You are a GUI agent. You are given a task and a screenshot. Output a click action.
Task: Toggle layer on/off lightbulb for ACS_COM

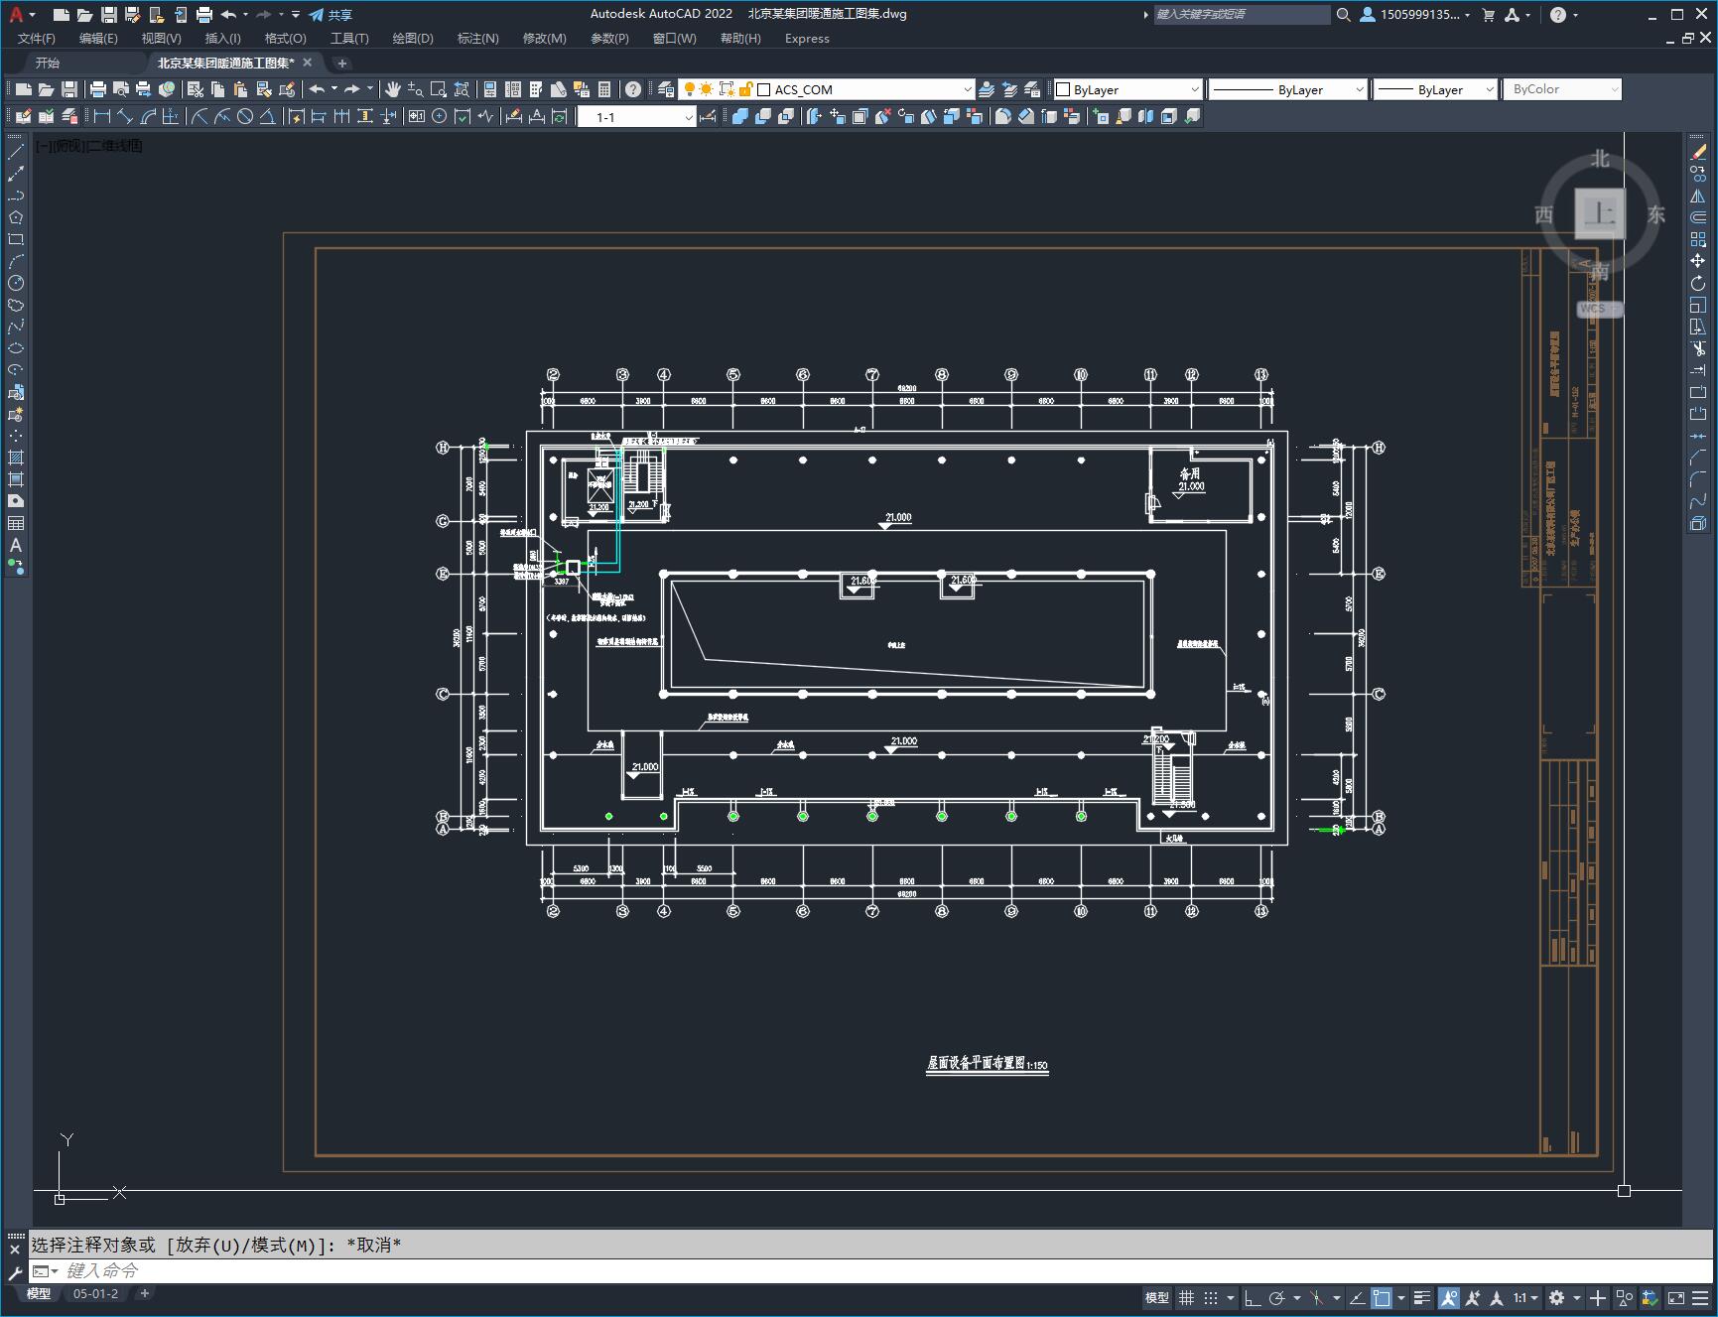690,89
